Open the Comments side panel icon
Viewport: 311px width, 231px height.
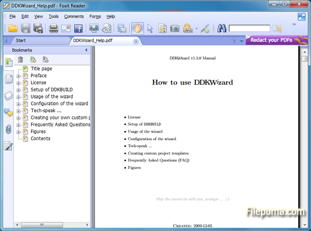[8, 113]
